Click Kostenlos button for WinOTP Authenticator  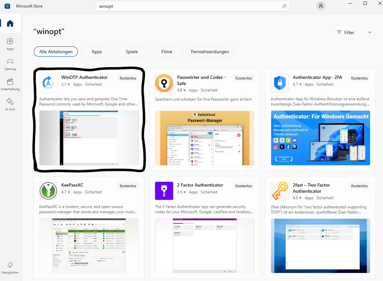click(x=128, y=78)
